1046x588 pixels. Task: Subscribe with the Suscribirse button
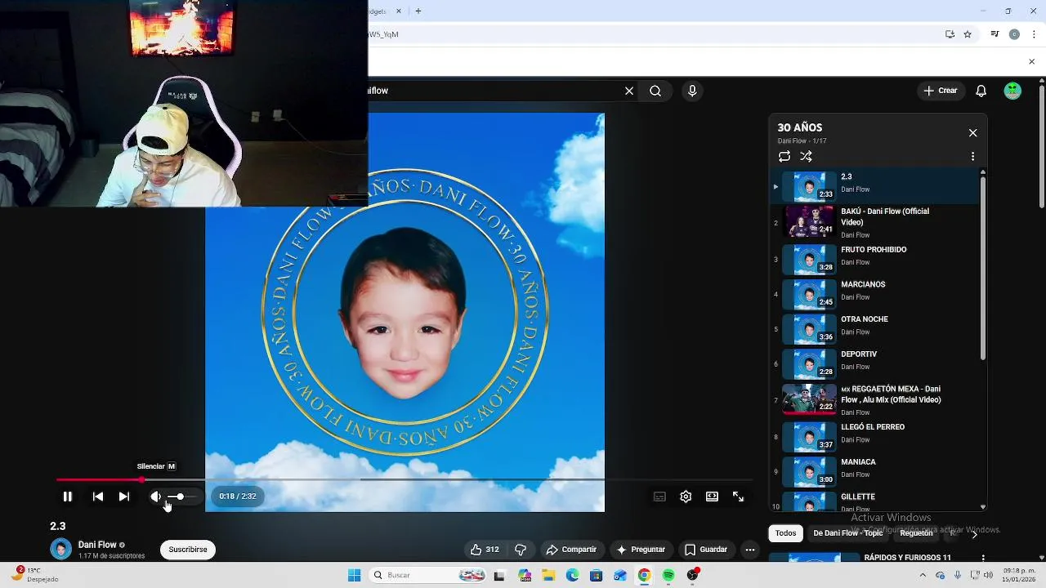[x=188, y=550]
